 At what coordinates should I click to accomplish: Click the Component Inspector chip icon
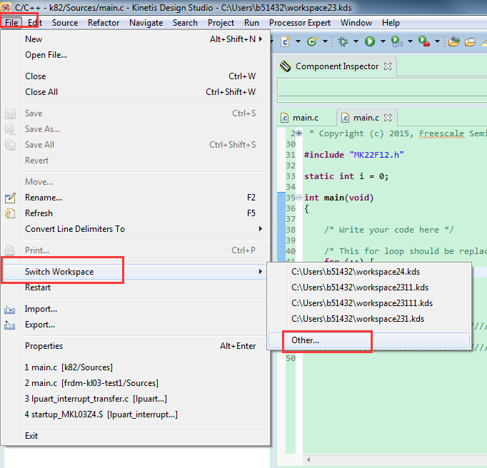pos(285,66)
